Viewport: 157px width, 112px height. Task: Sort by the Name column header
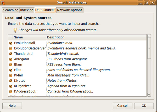[29, 37]
